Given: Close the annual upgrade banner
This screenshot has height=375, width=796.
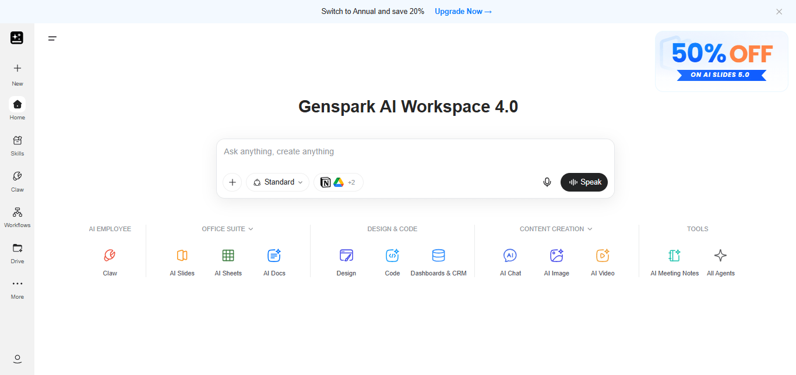Looking at the screenshot, I should point(779,12).
